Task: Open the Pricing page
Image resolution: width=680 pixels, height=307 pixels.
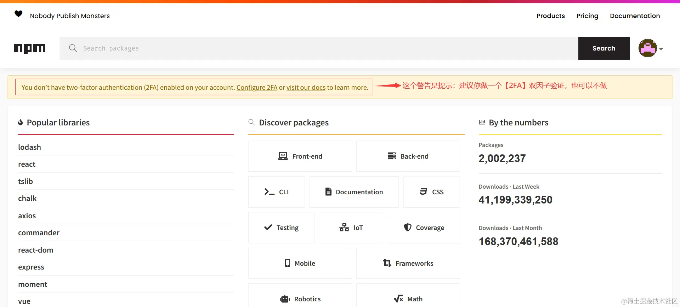Action: click(x=587, y=16)
